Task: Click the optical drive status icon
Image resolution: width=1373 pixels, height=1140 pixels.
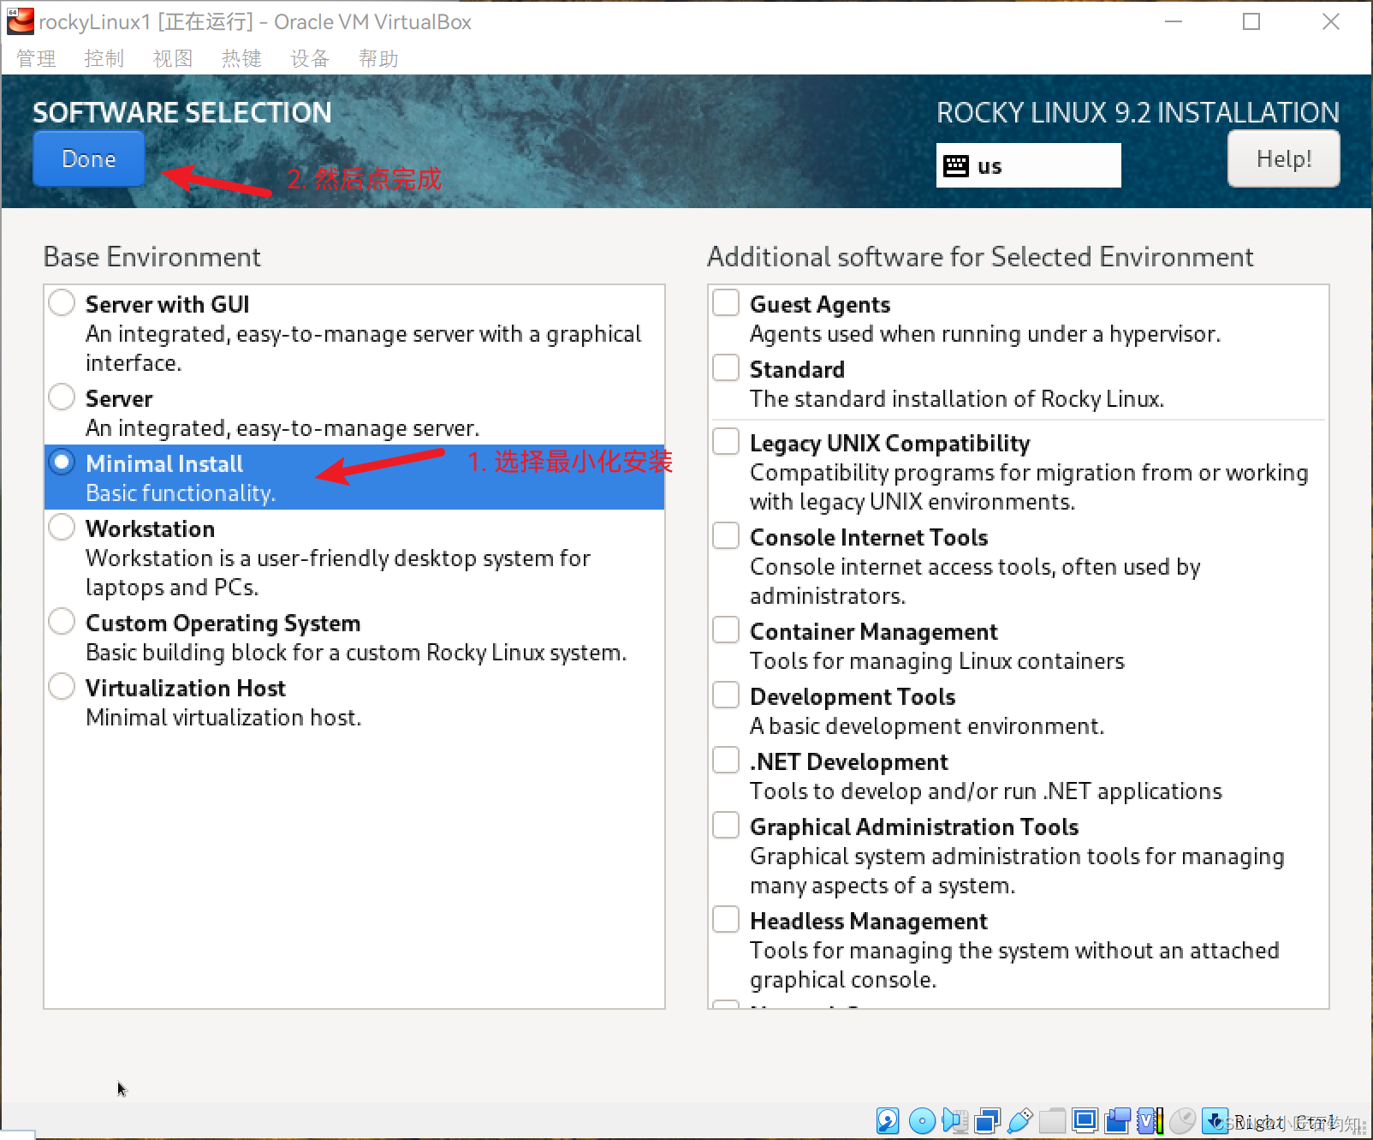Action: coord(922,1120)
